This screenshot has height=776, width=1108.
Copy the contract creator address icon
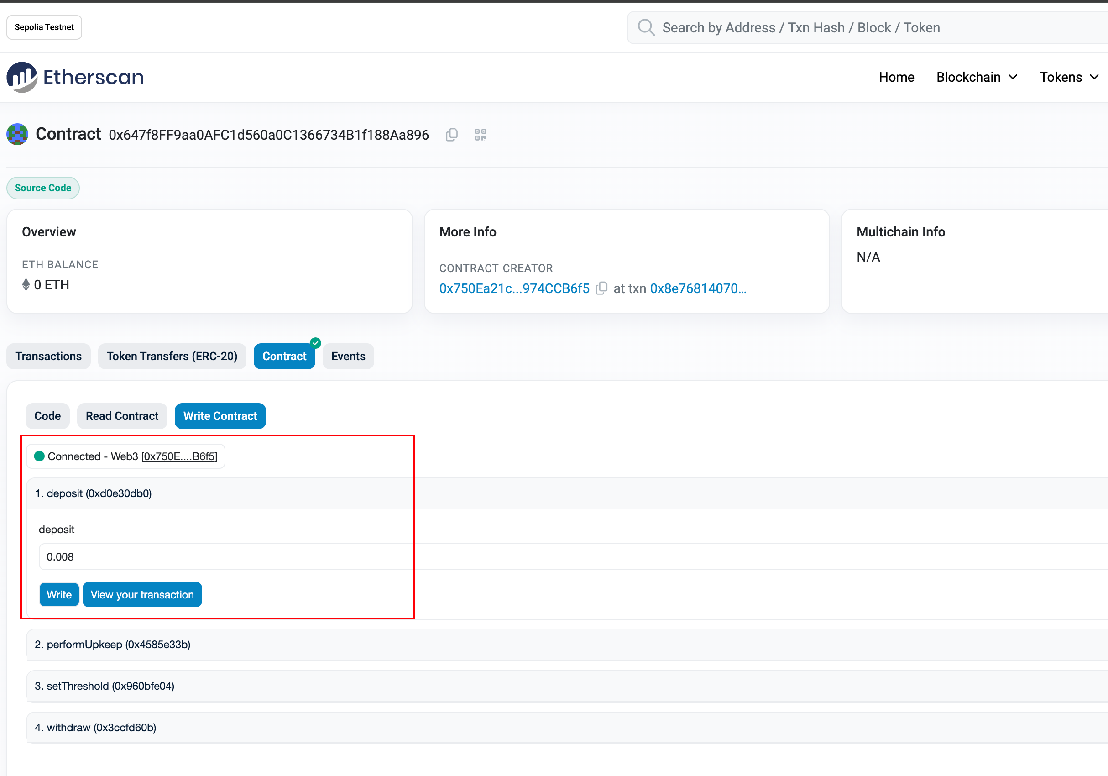601,288
